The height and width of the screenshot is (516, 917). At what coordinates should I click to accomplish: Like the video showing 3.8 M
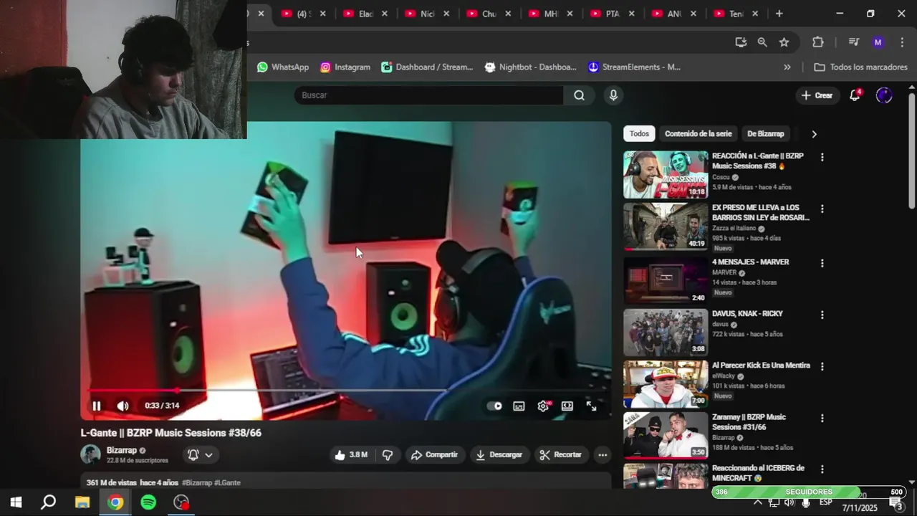pos(350,455)
